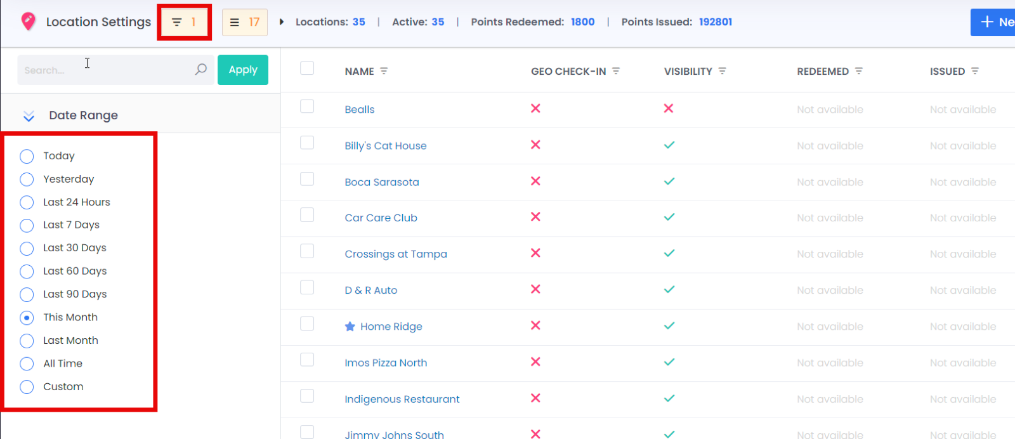Select Last Month radio option
Image resolution: width=1015 pixels, height=439 pixels.
(27, 341)
